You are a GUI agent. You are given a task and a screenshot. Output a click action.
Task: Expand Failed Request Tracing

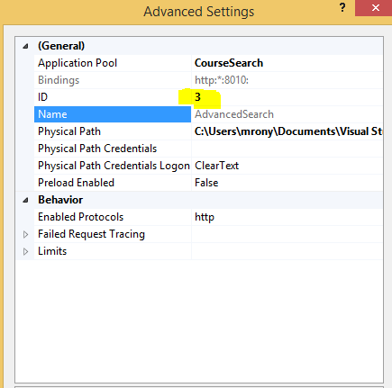click(x=25, y=234)
